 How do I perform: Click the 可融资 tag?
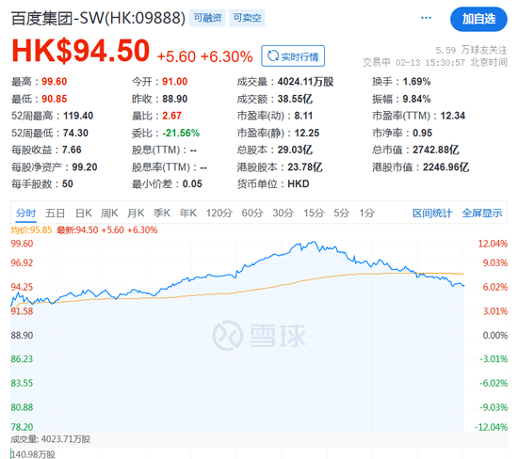point(207,18)
